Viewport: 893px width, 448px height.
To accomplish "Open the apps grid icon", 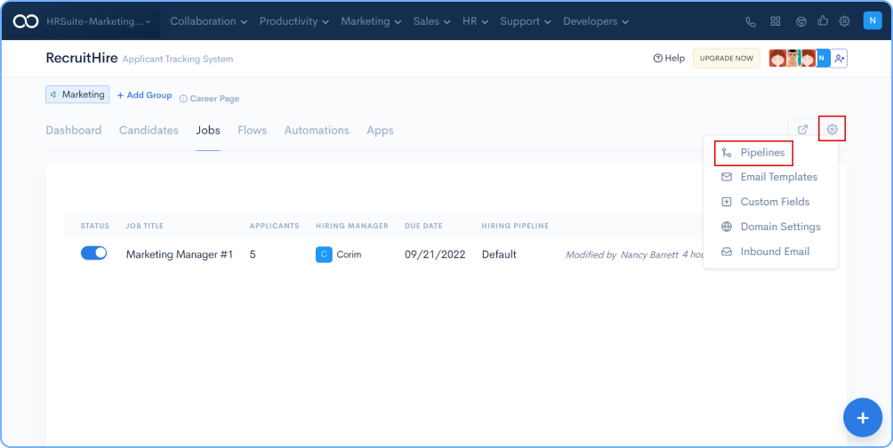I will pyautogui.click(x=776, y=21).
